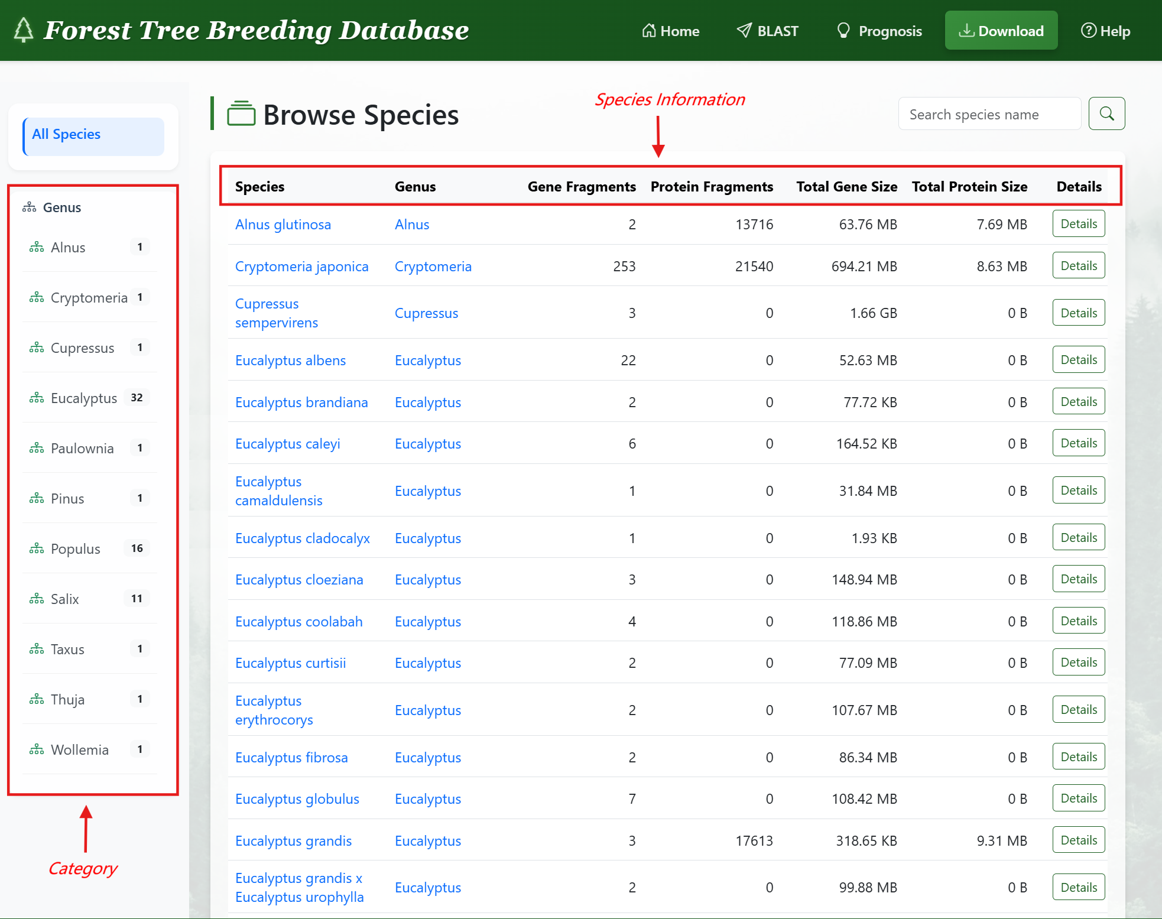
Task: Filter by Wollemia genus in sidebar
Action: click(x=90, y=749)
